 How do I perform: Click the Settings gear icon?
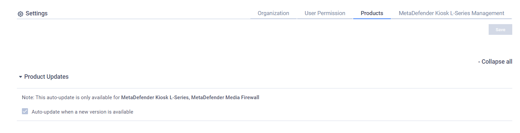click(20, 14)
